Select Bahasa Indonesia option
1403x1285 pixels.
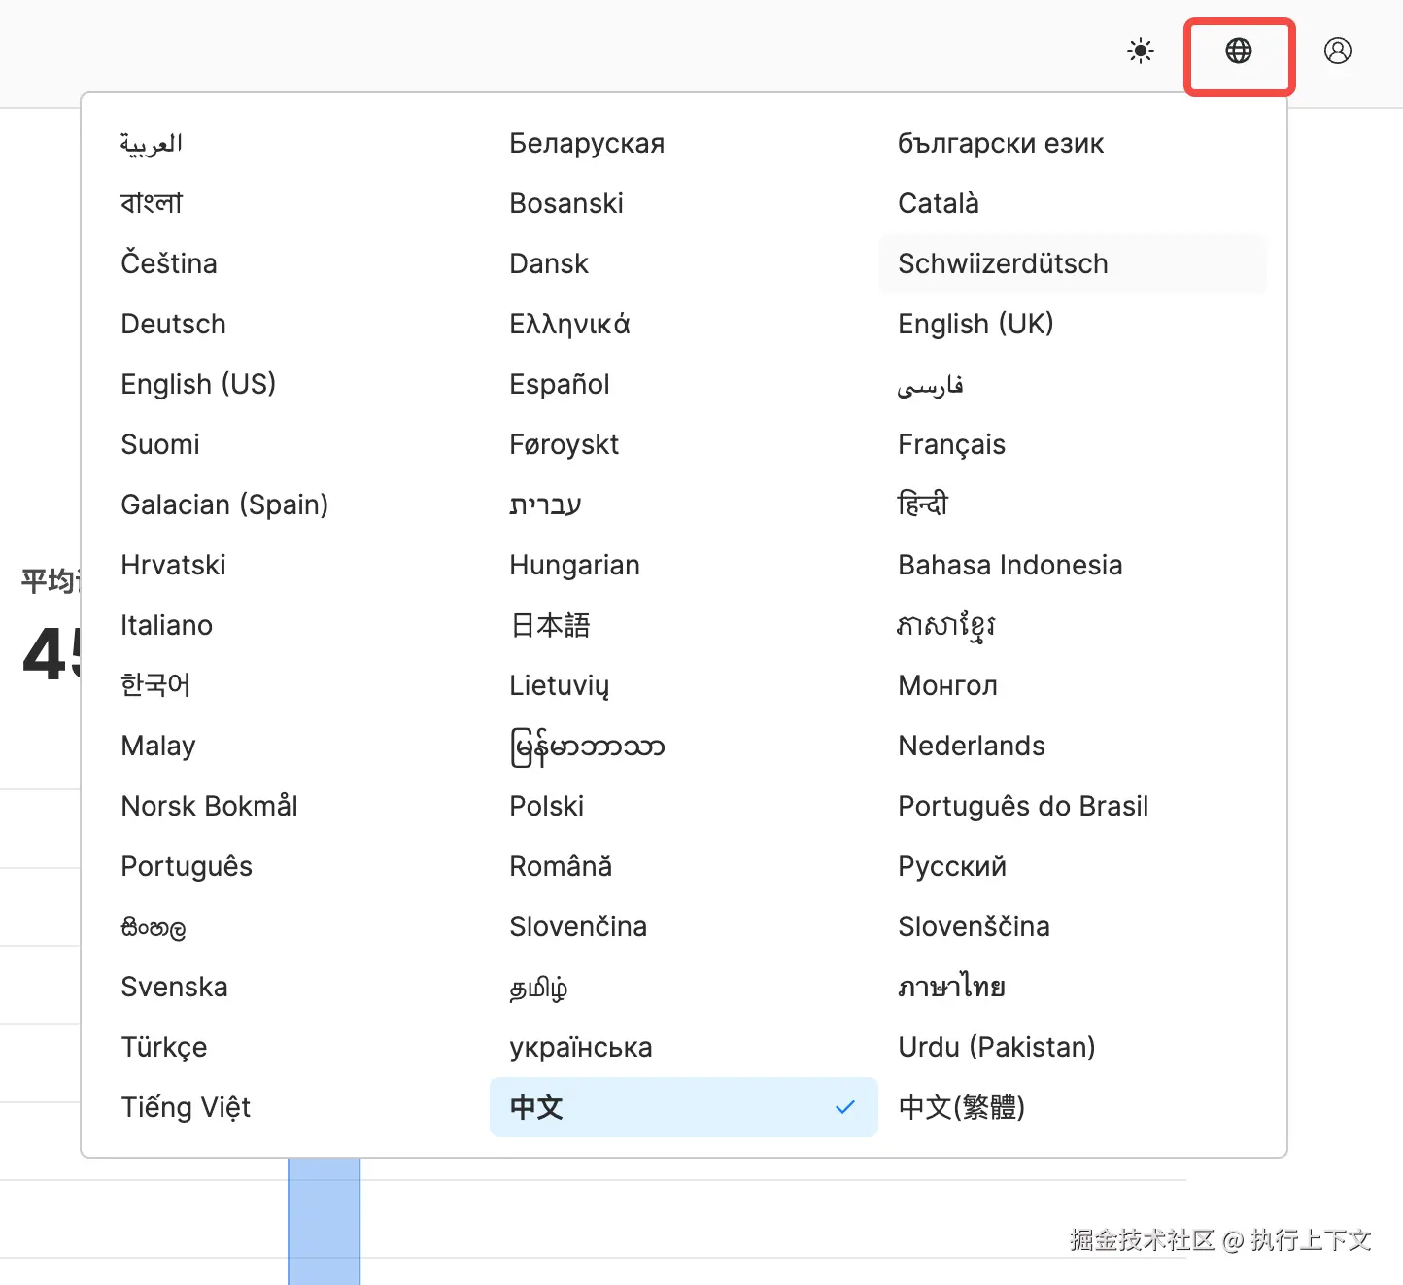tap(1009, 565)
